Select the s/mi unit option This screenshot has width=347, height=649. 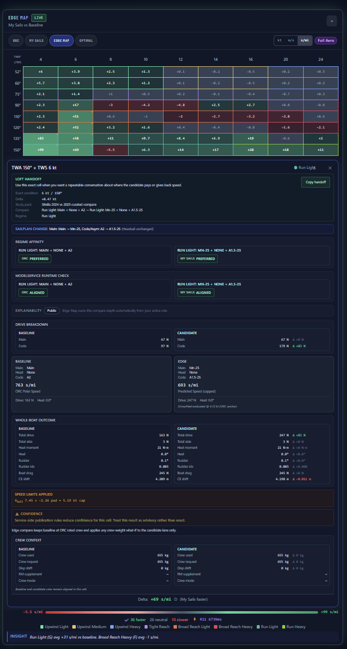coord(304,40)
